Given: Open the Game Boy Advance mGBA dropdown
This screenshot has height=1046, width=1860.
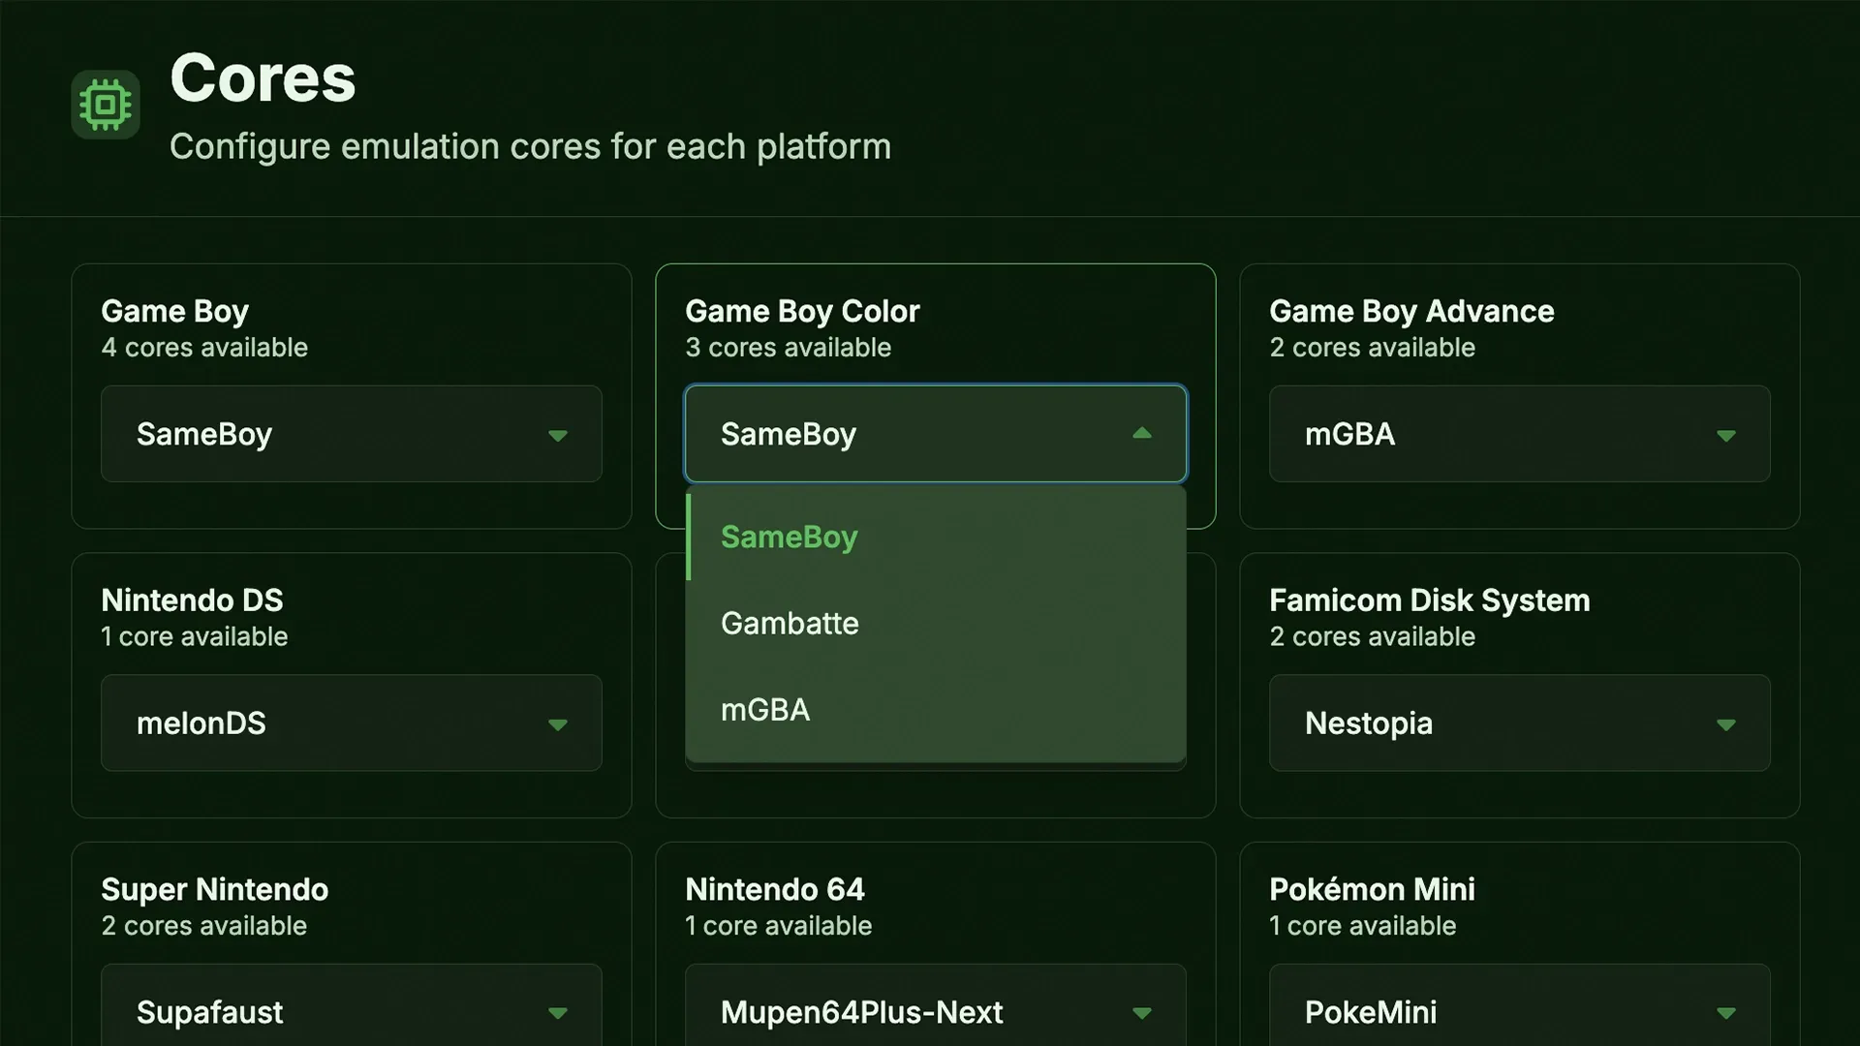Looking at the screenshot, I should click(1520, 434).
